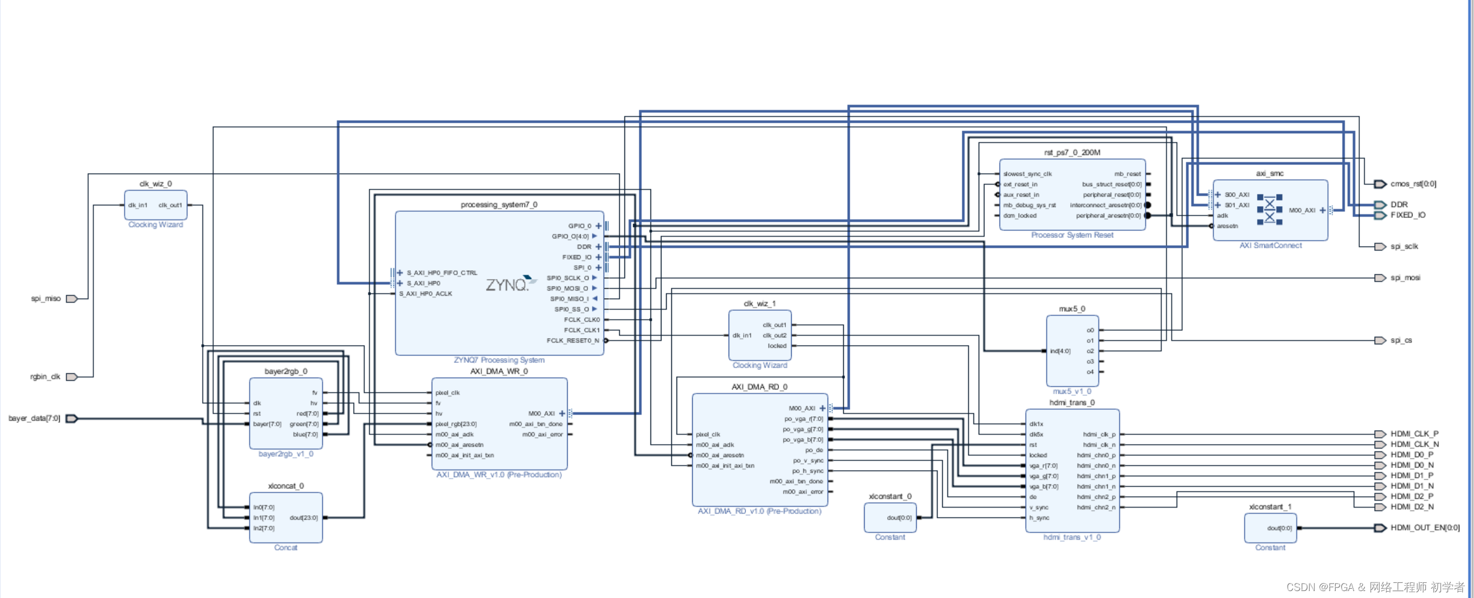The height and width of the screenshot is (598, 1474).
Task: Expand the S_AXI_HP0 interface pin
Action: (x=400, y=283)
